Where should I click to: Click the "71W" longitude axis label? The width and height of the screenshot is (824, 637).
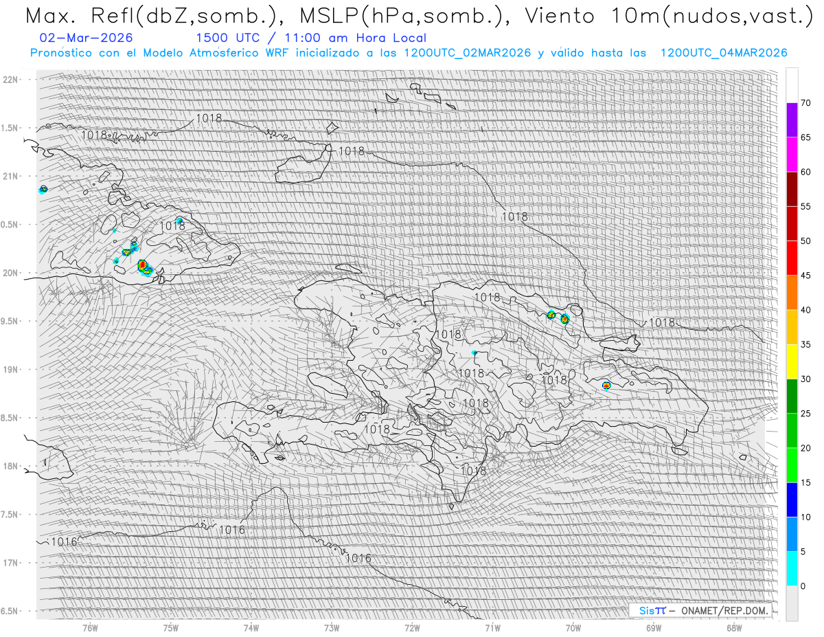[x=492, y=627]
